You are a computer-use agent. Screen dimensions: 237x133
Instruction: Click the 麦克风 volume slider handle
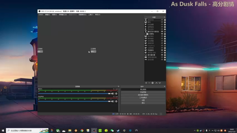[x=109, y=94]
